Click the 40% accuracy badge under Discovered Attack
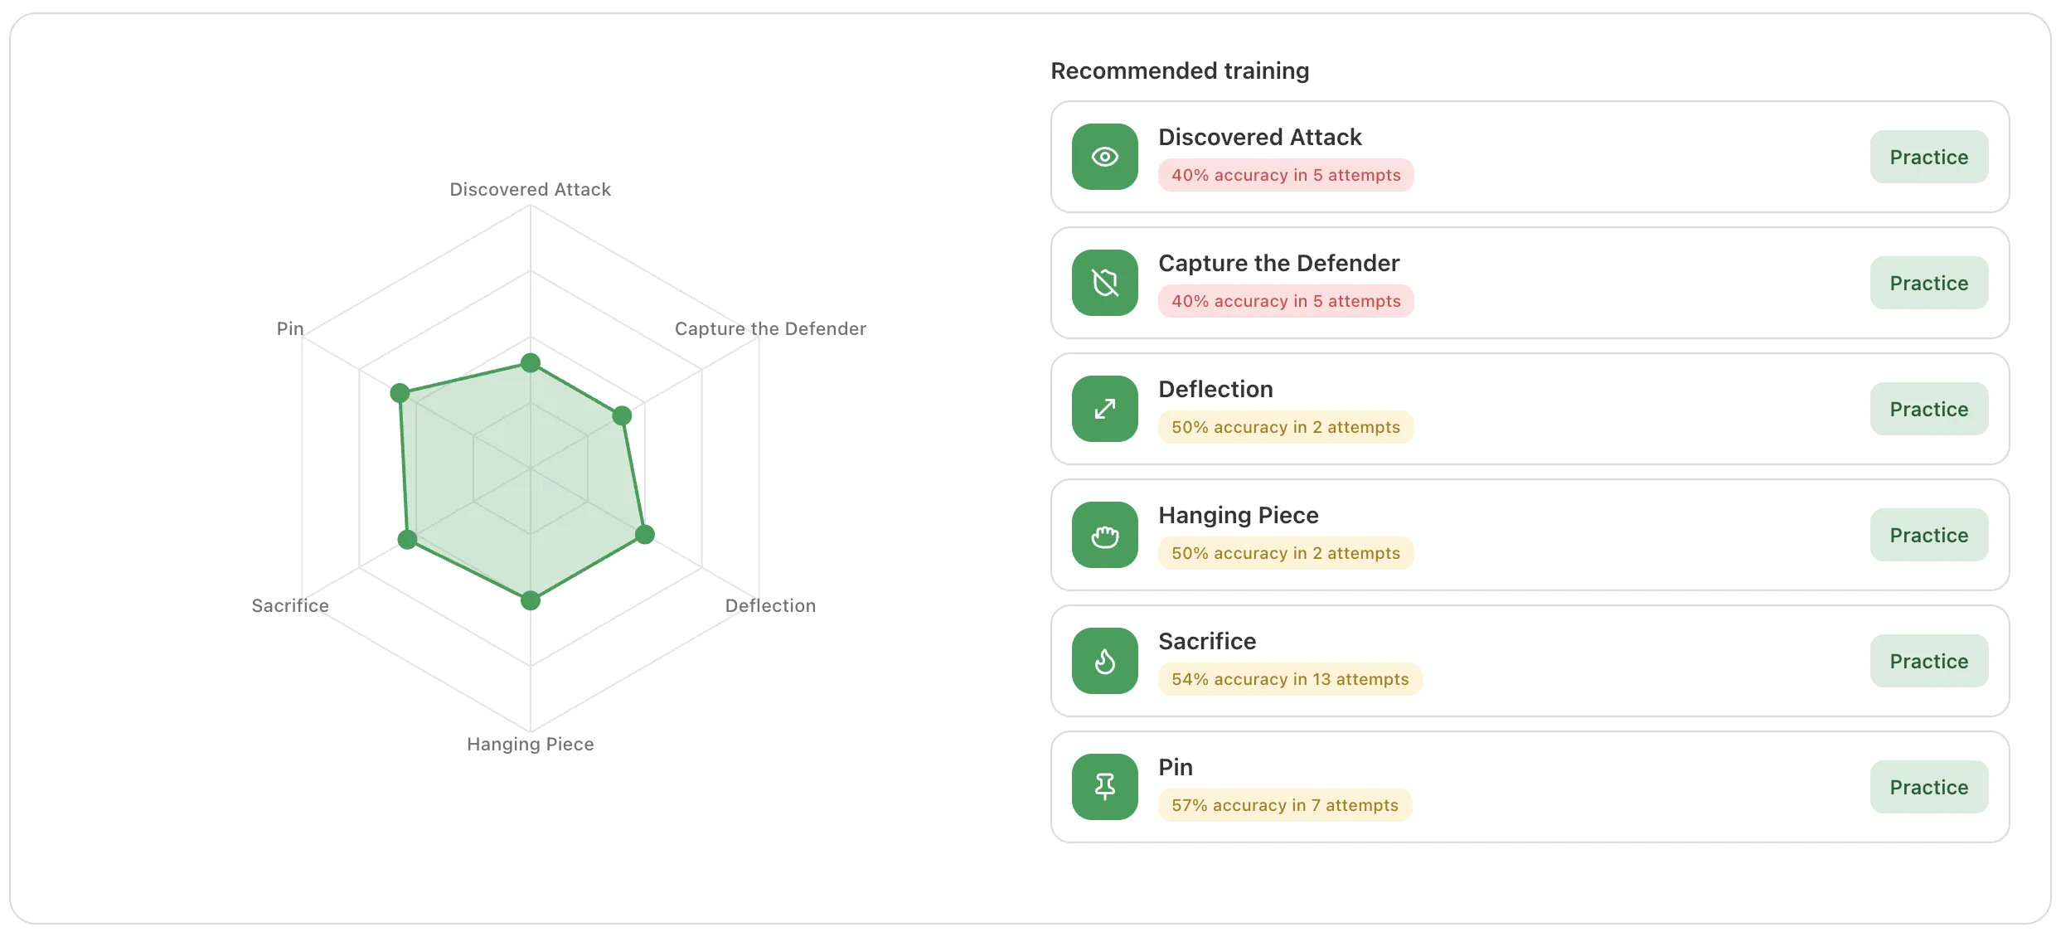Screen dimensions: 2061x932 (x=1286, y=175)
